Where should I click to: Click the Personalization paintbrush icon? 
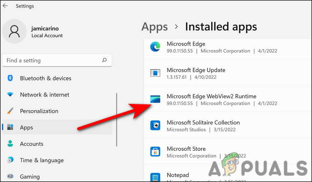point(10,111)
